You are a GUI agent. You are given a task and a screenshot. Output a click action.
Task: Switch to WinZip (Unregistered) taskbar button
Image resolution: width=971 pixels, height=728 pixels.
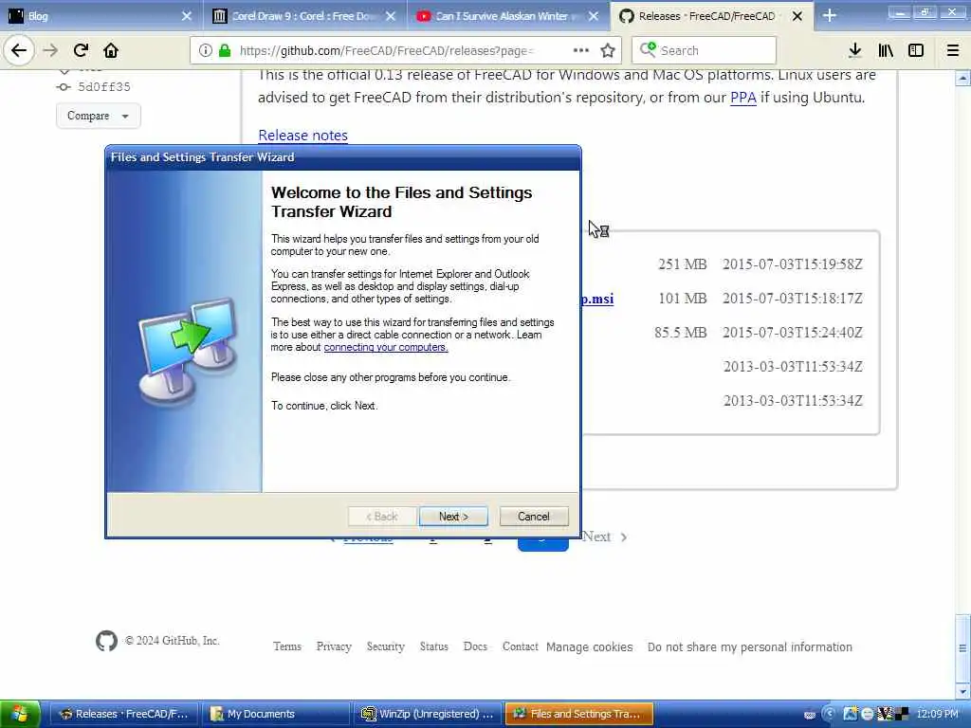(x=428, y=714)
